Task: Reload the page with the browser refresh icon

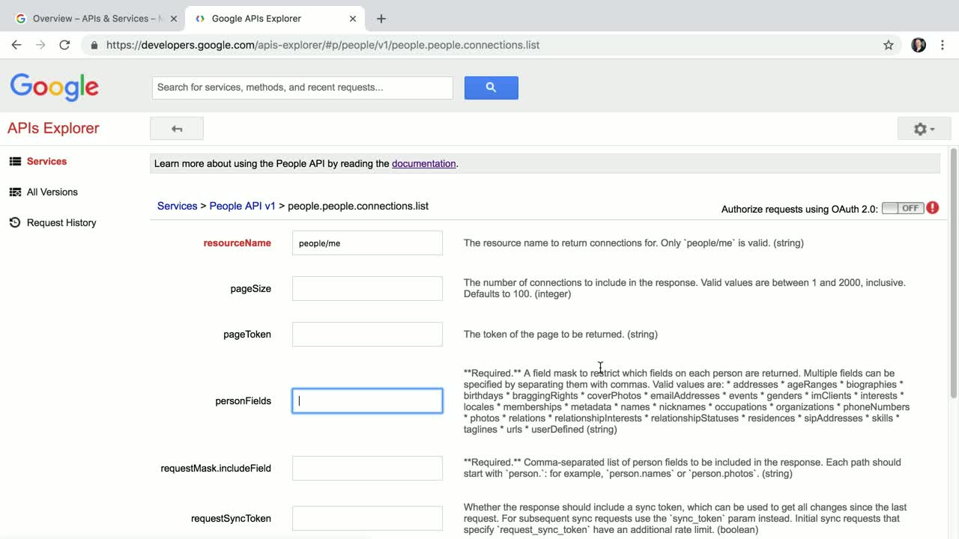Action: click(x=64, y=45)
